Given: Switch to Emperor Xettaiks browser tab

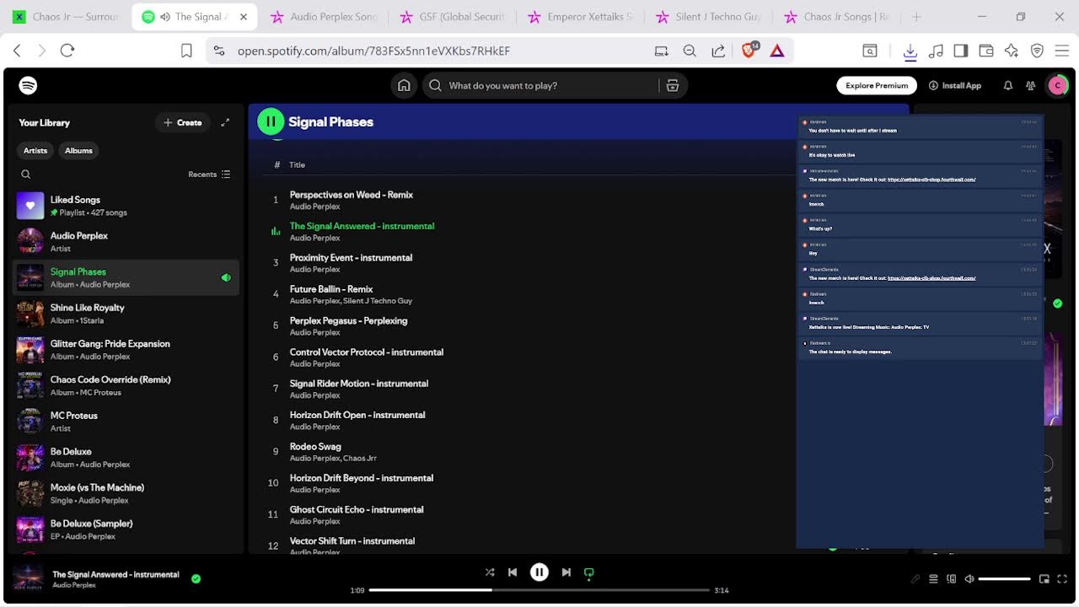Looking at the screenshot, I should [582, 17].
